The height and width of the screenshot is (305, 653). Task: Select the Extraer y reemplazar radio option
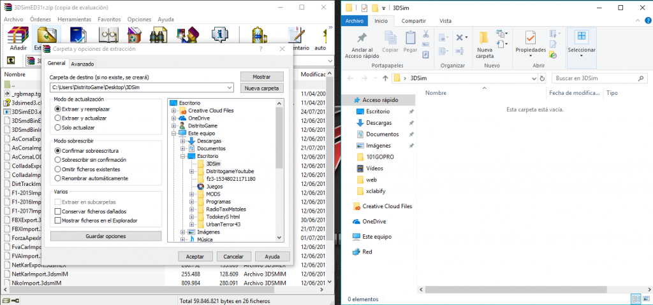coord(58,109)
